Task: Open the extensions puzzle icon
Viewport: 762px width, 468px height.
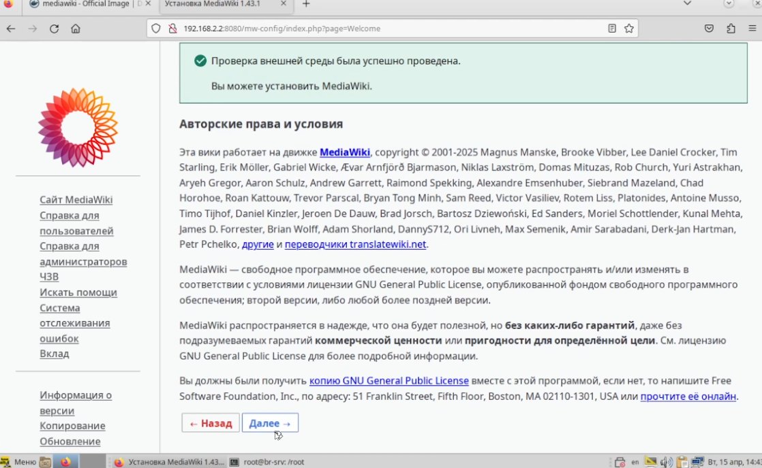Action: tap(731, 29)
